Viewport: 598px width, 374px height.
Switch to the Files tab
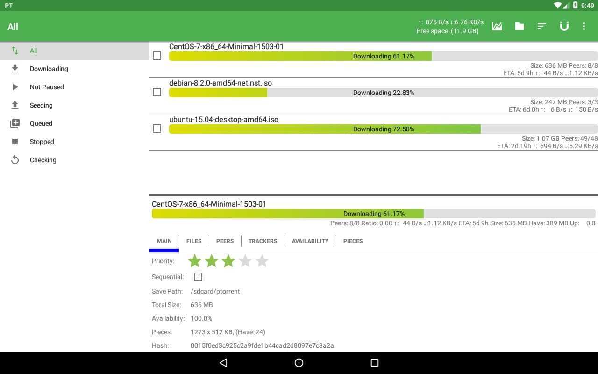point(194,241)
